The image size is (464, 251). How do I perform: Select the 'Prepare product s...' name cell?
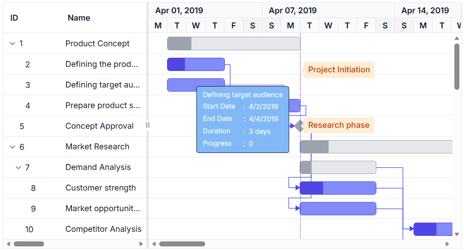click(103, 105)
